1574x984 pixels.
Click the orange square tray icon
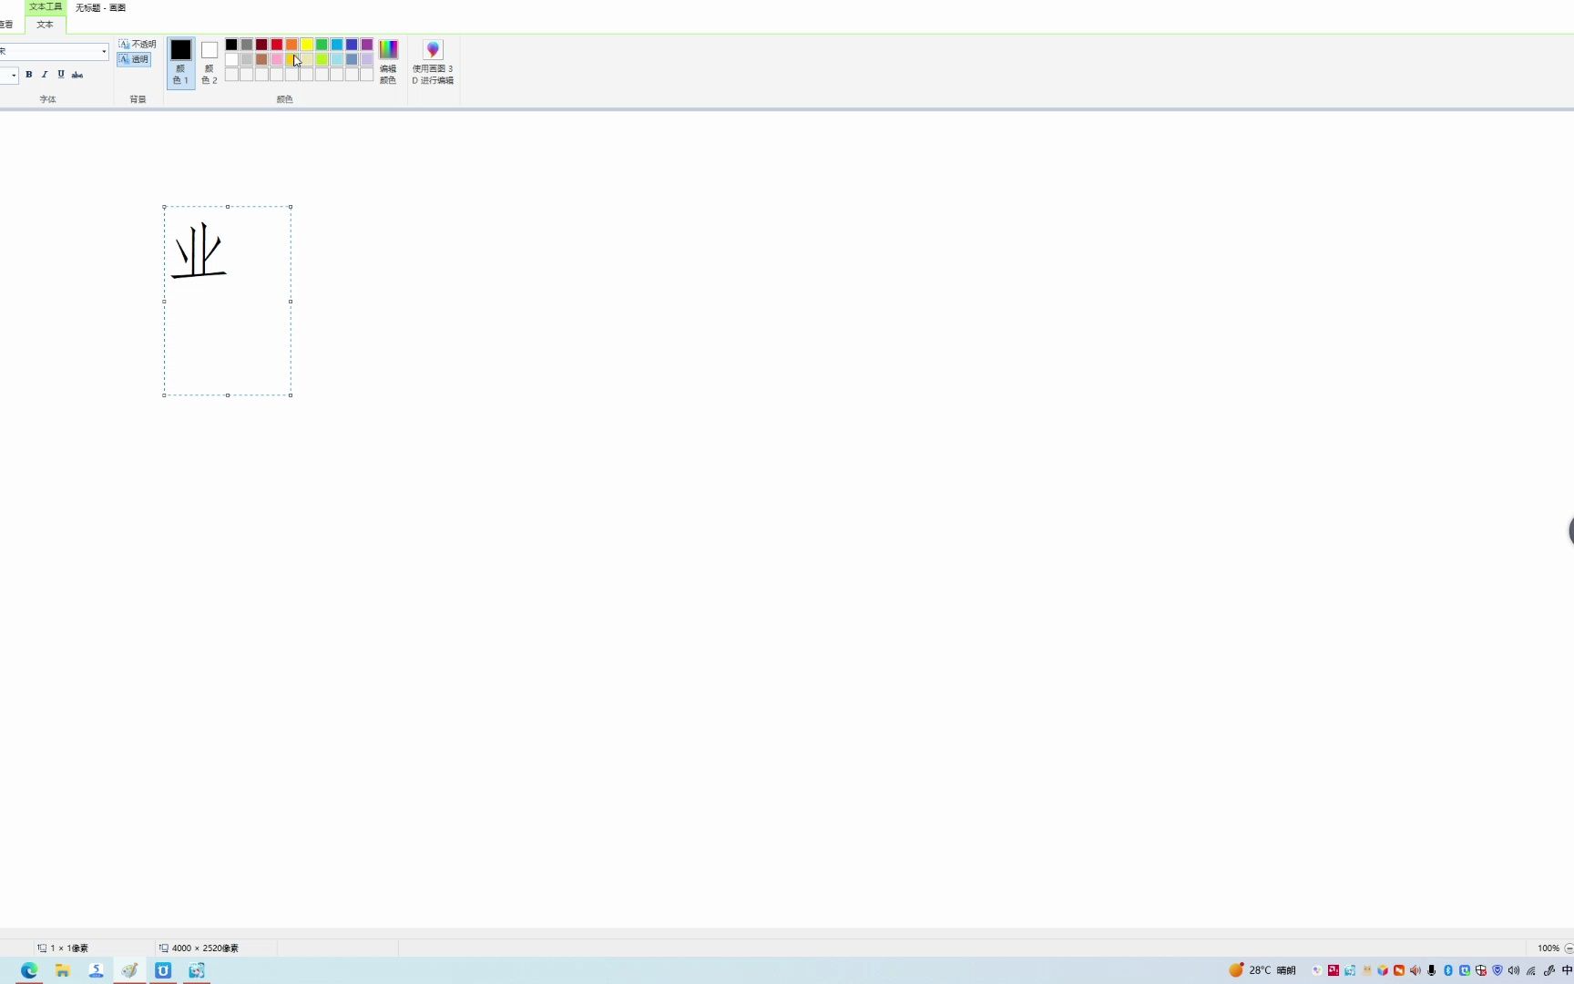(1399, 970)
